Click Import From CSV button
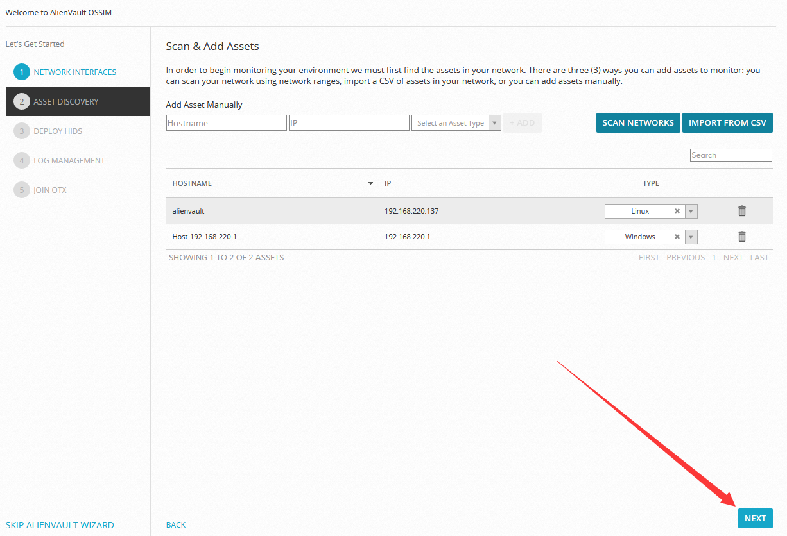 pos(727,123)
